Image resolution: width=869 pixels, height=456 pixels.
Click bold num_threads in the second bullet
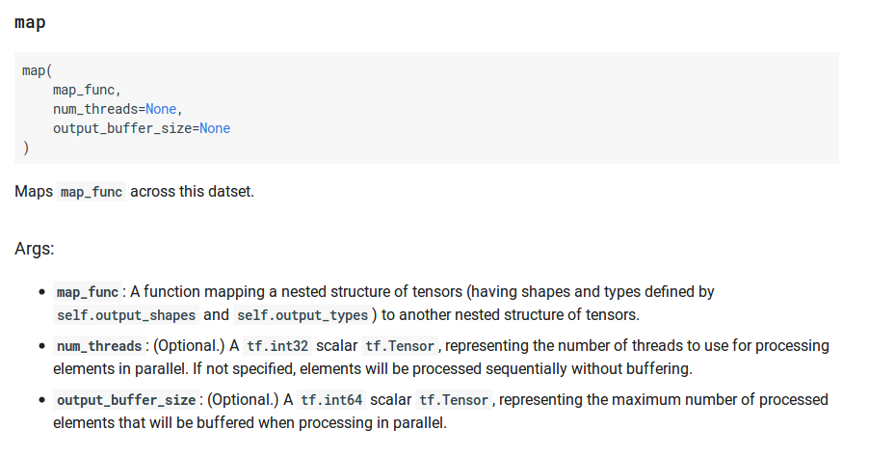(99, 346)
